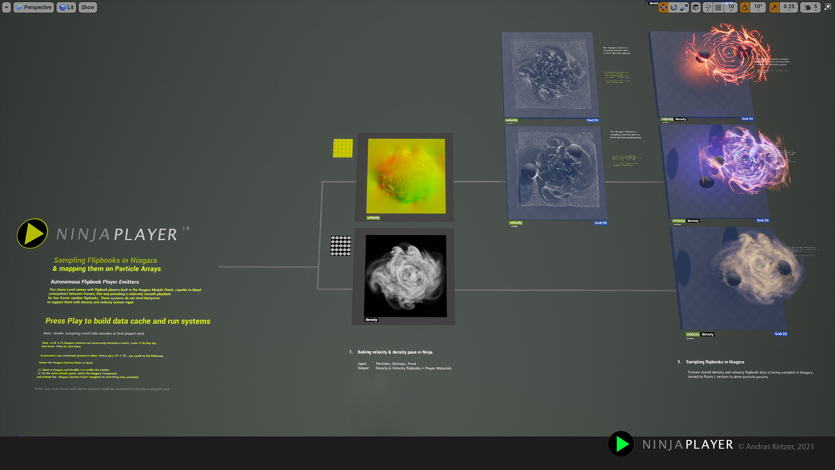Select the small black-white density flipbook atlas
Screen dimensions: 835x470
click(341, 246)
